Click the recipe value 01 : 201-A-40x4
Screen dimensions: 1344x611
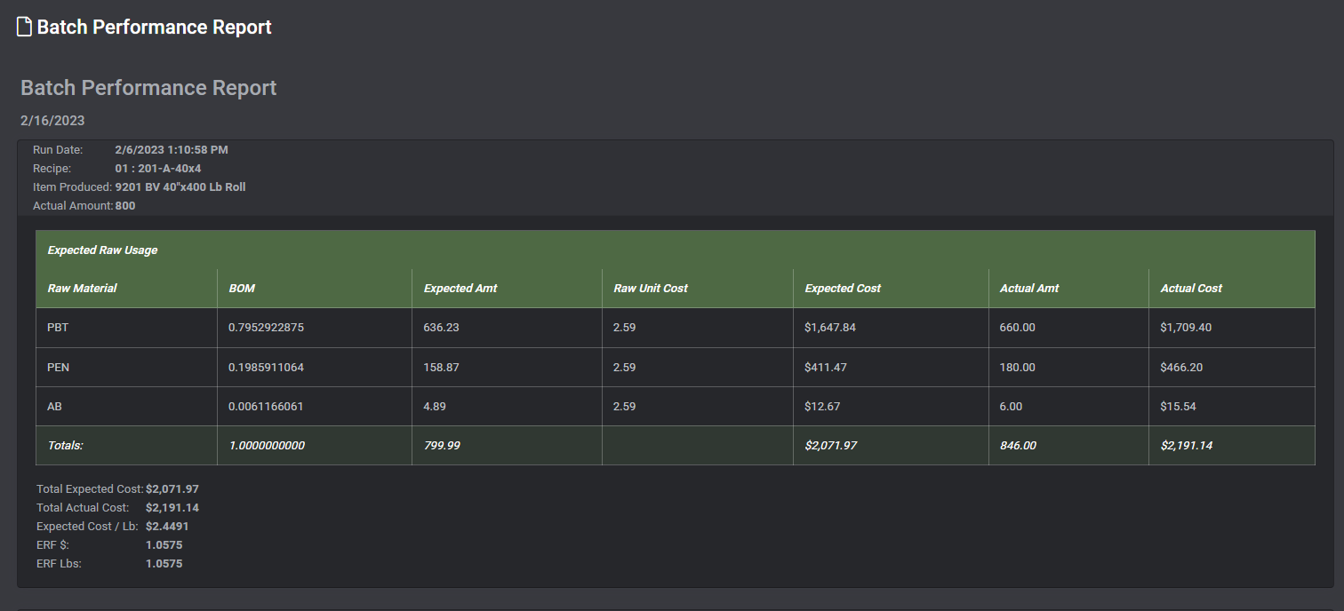[x=158, y=168]
